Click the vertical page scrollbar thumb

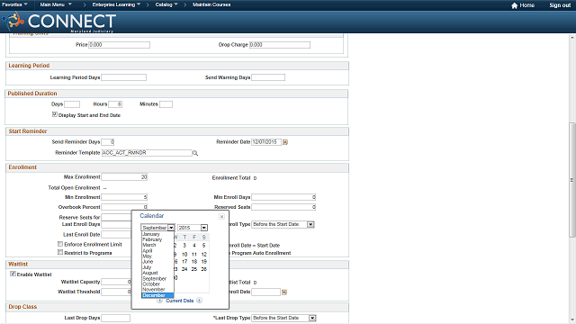click(x=572, y=180)
